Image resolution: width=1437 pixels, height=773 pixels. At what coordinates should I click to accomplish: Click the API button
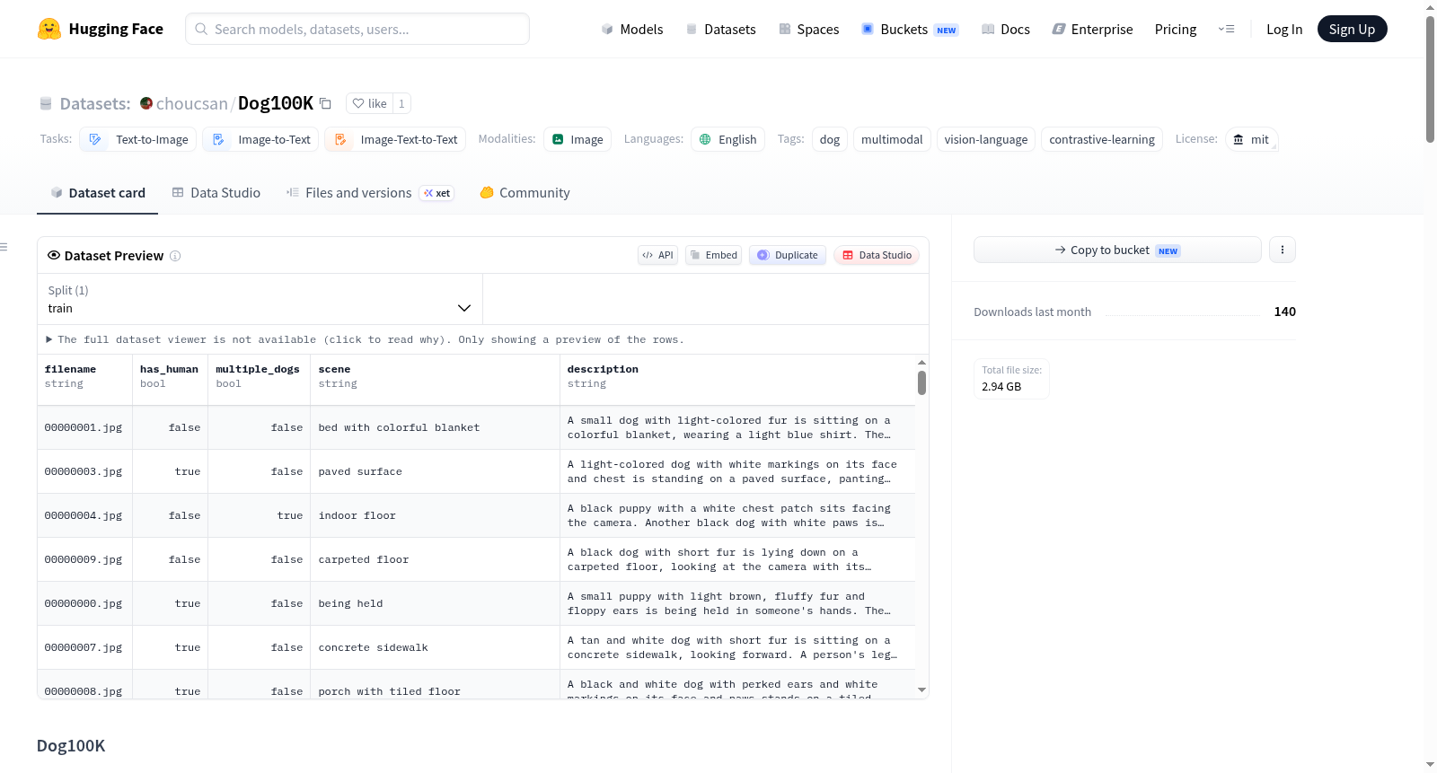point(657,255)
